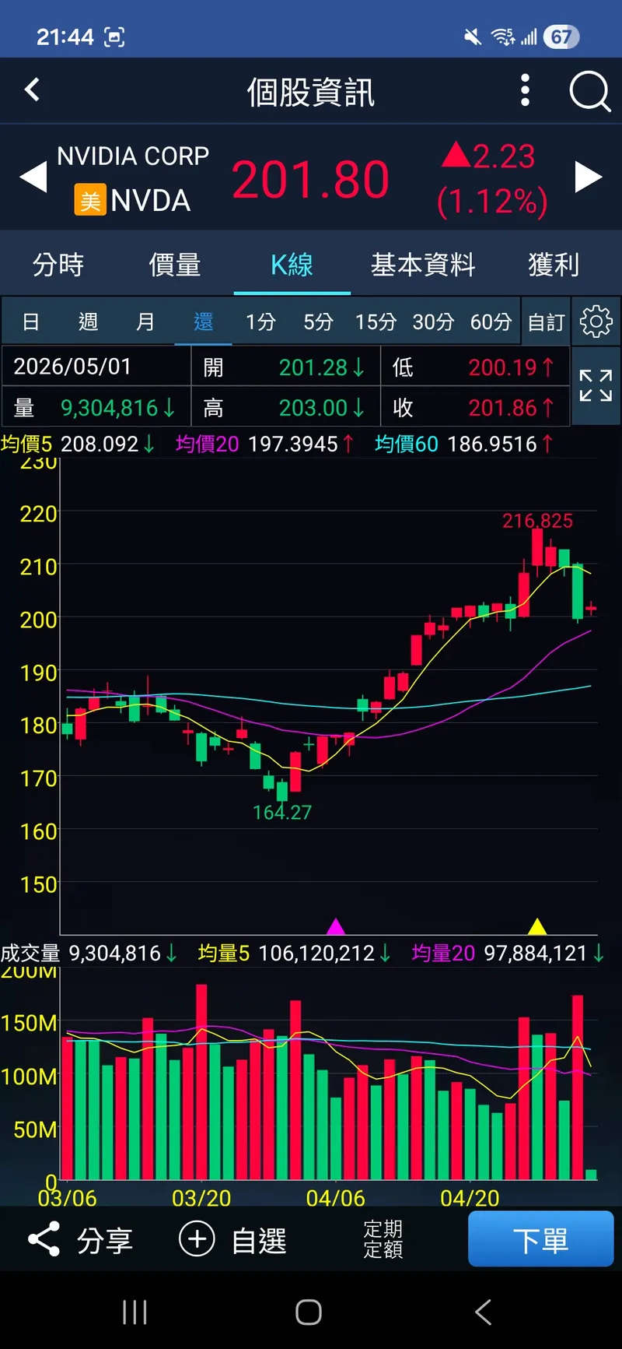Tap the 03/20 date label on axis
Screen dimensions: 622x1349
tap(201, 1198)
